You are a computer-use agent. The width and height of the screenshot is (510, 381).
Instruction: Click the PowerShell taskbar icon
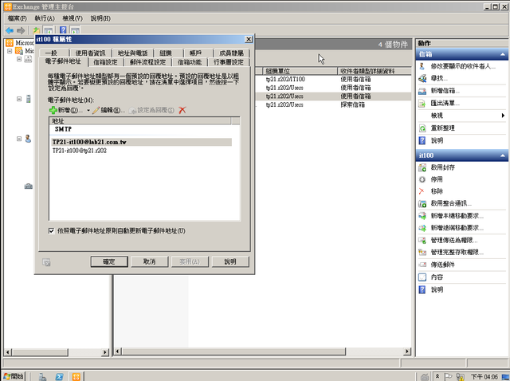(59, 376)
